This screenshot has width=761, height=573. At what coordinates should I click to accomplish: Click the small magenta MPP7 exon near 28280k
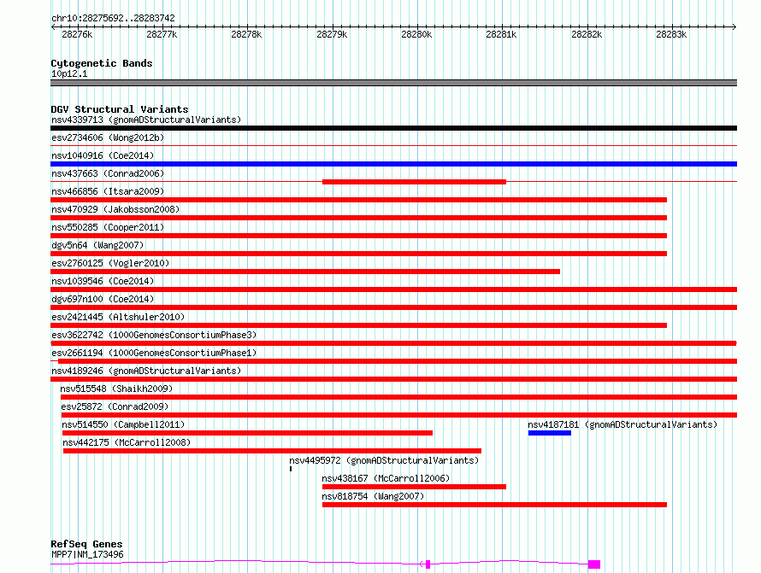coord(428,564)
